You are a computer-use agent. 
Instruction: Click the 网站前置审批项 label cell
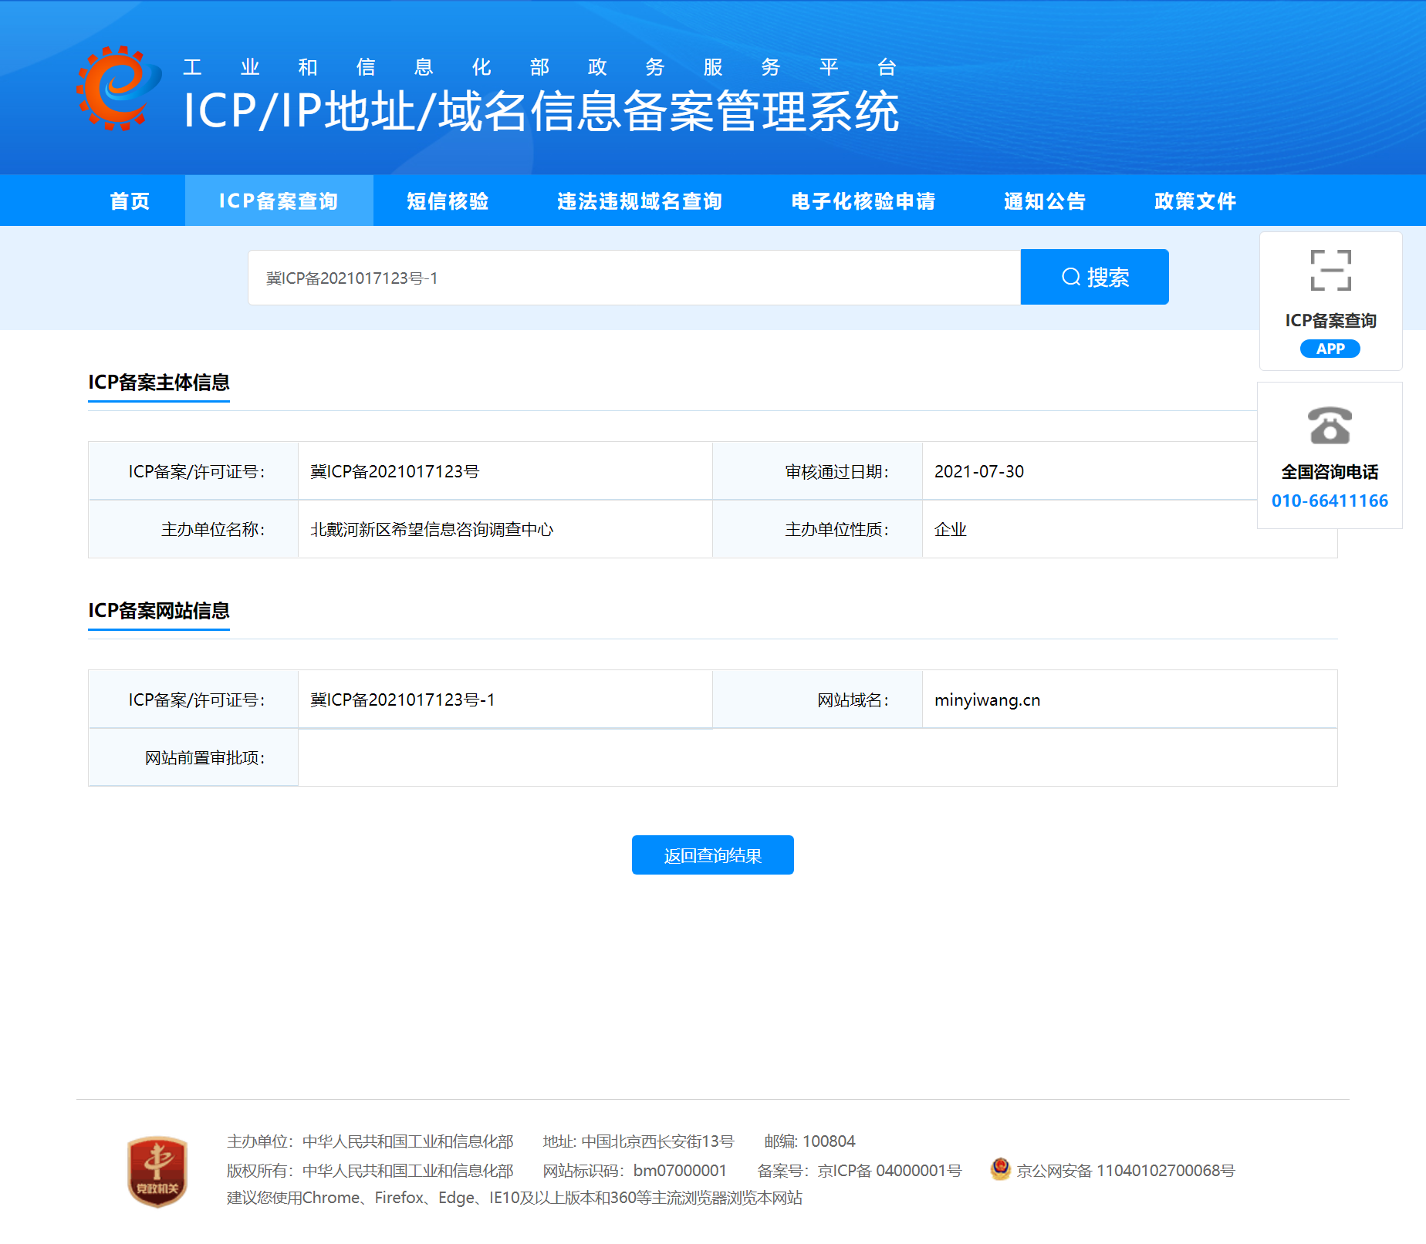[194, 757]
